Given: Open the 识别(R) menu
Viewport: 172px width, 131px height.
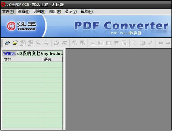Looking at the screenshot, I should pyautogui.click(x=39, y=11).
